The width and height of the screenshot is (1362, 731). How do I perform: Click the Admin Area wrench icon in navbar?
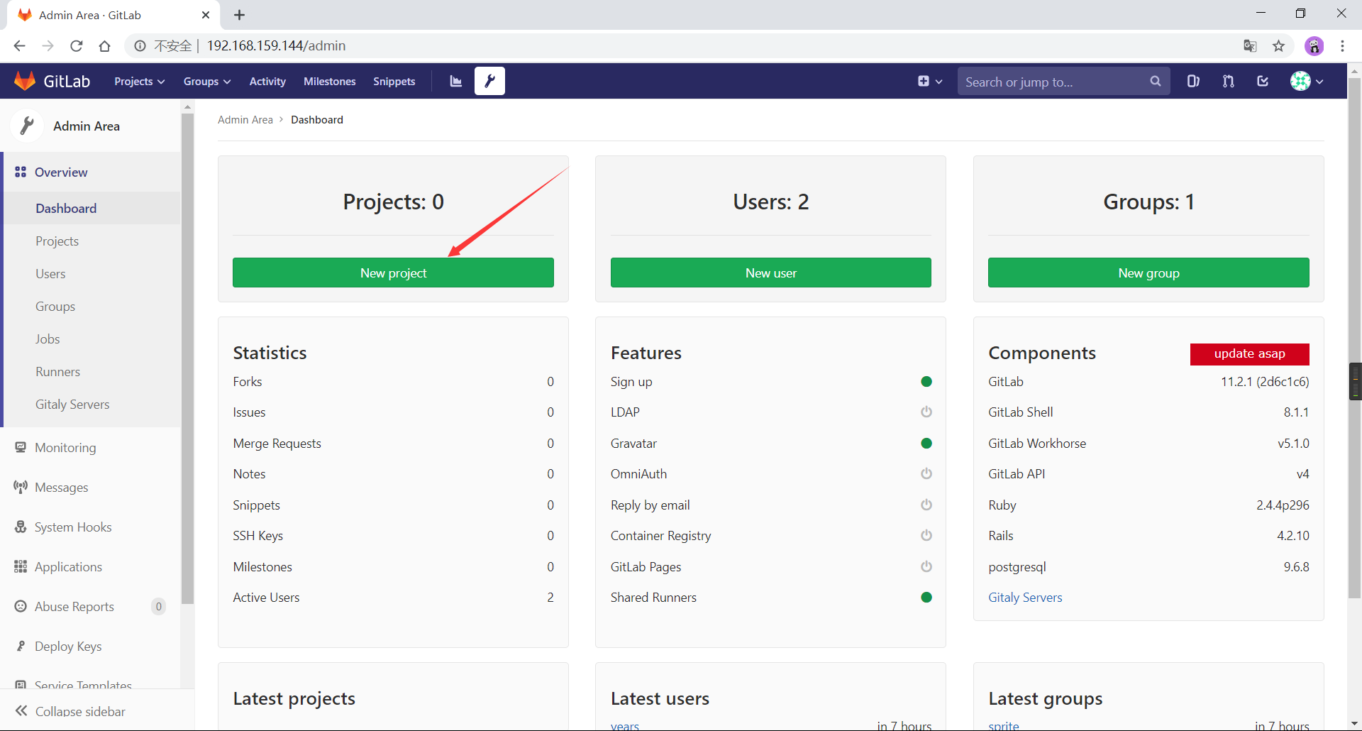pyautogui.click(x=489, y=81)
